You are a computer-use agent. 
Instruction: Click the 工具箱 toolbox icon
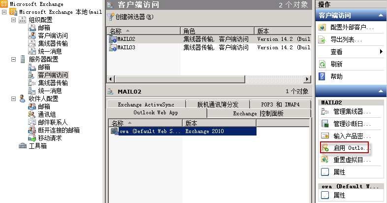pos(23,146)
